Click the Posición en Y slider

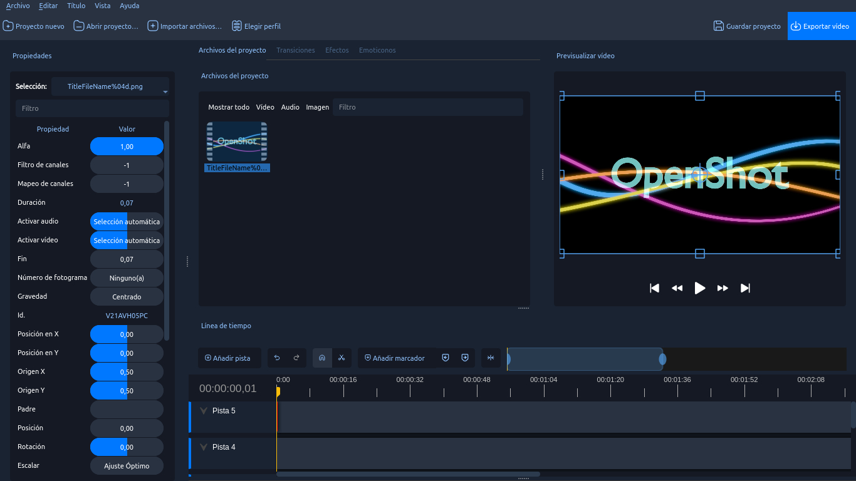[127, 353]
